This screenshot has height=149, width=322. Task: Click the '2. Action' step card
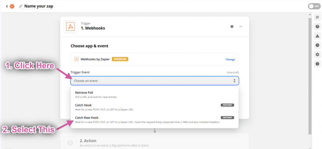155,141
